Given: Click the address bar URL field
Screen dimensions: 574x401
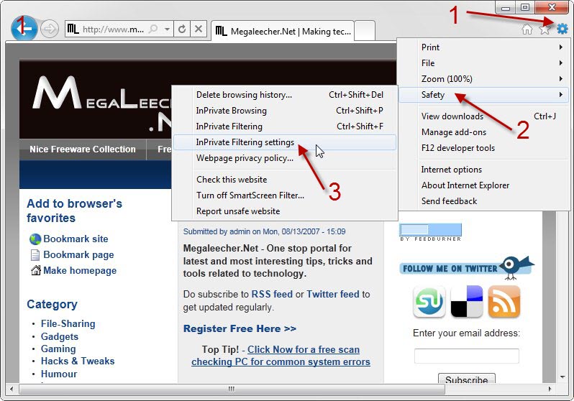Looking at the screenshot, I should click(x=113, y=29).
